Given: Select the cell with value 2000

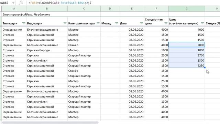Looking at the screenshot, I should point(187,45).
